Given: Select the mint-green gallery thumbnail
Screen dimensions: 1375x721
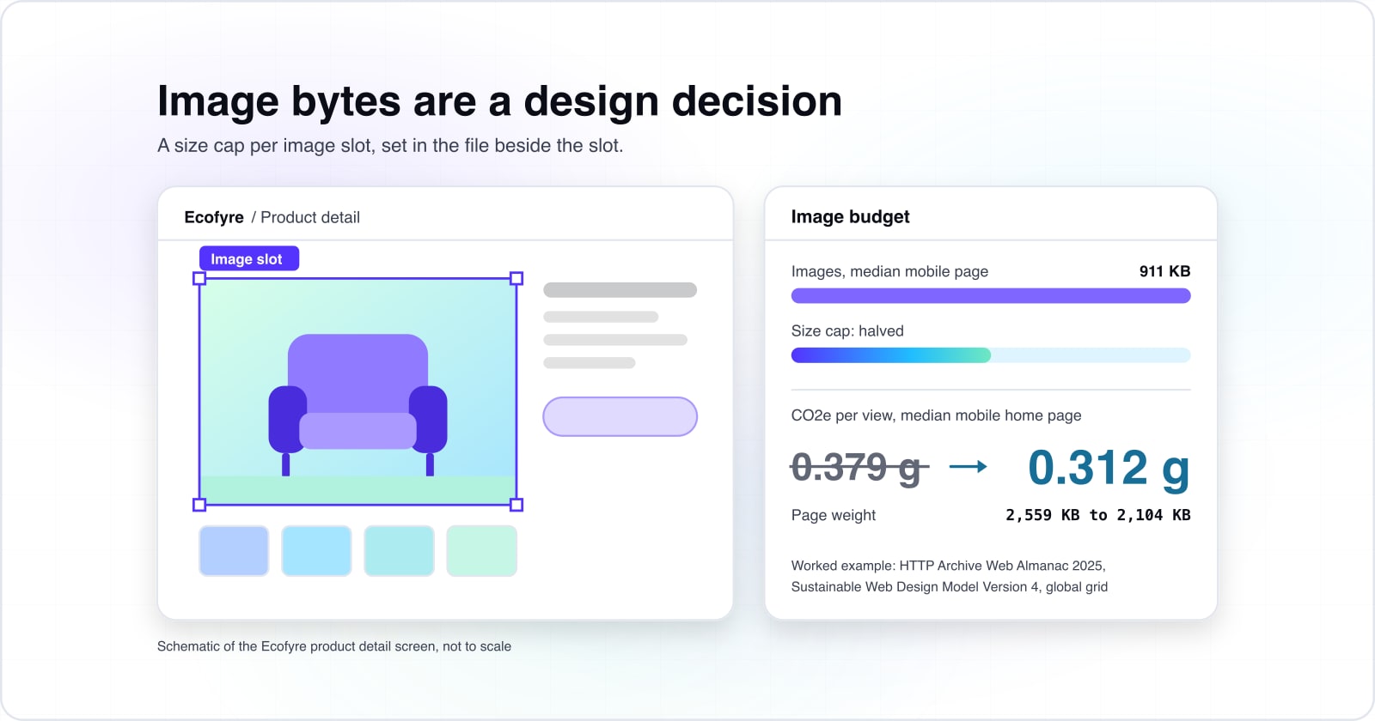Looking at the screenshot, I should click(481, 551).
